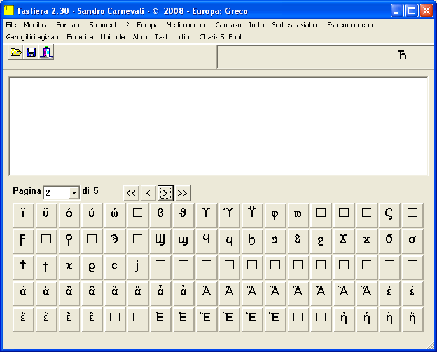Open the Geroglifici egiziani menu
Screen dimensions: 437x352
click(x=32, y=37)
